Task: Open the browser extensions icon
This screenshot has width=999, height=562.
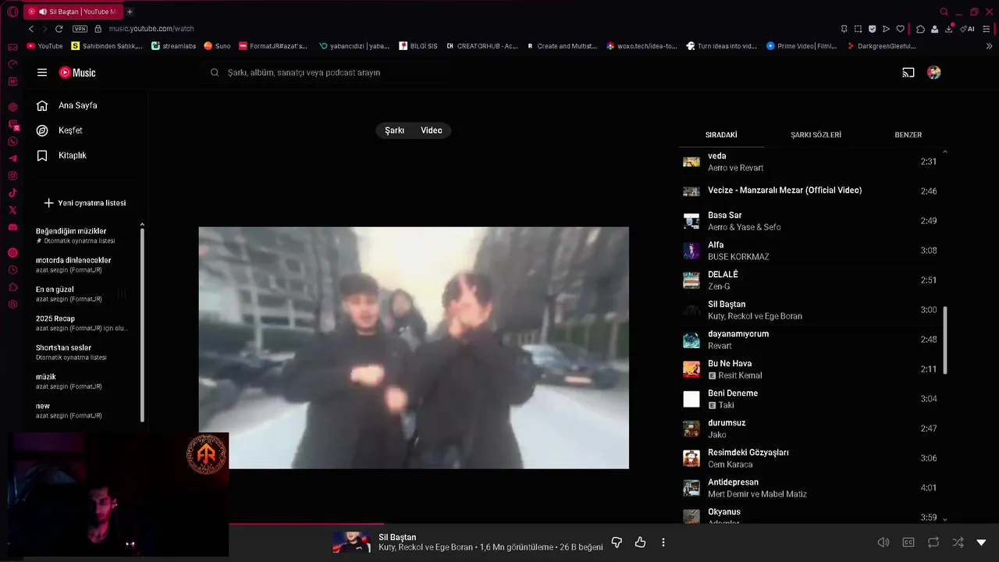Action: (x=920, y=29)
